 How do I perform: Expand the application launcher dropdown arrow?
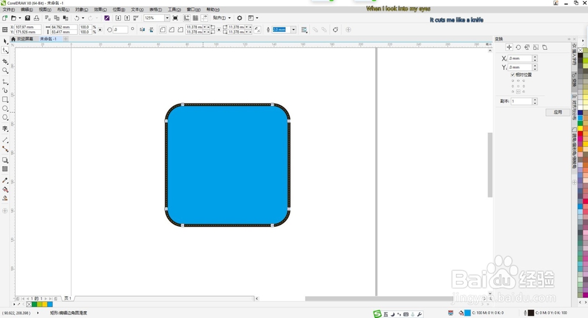(x=257, y=18)
